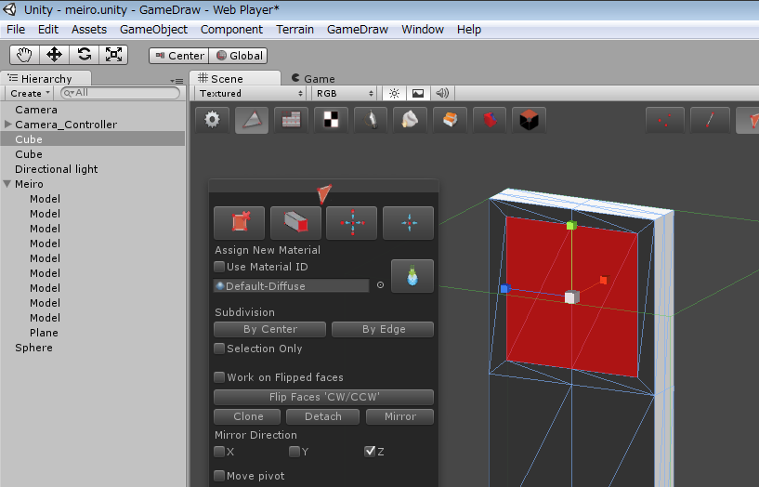Check the Selection Only option
759x487 pixels.
tap(219, 349)
